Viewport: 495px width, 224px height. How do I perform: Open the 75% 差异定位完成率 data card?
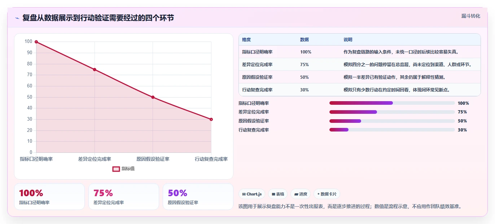point(124,197)
